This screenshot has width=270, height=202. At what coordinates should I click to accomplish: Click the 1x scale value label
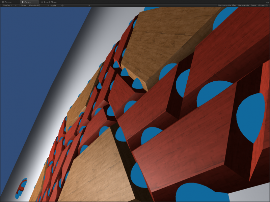[x=88, y=5]
